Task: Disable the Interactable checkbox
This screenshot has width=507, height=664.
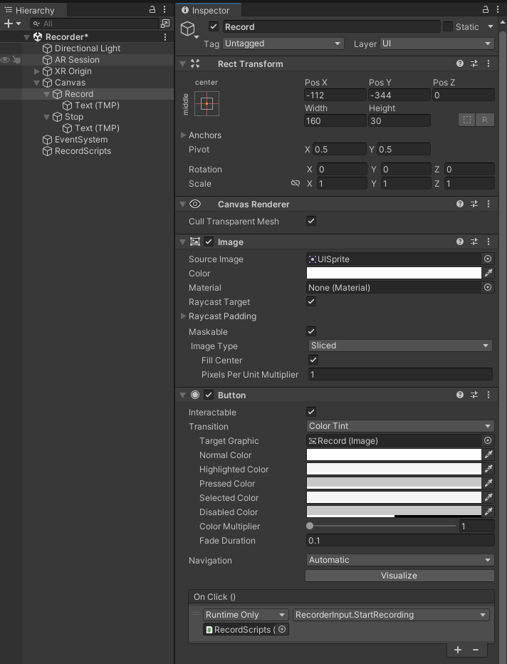Action: click(311, 412)
